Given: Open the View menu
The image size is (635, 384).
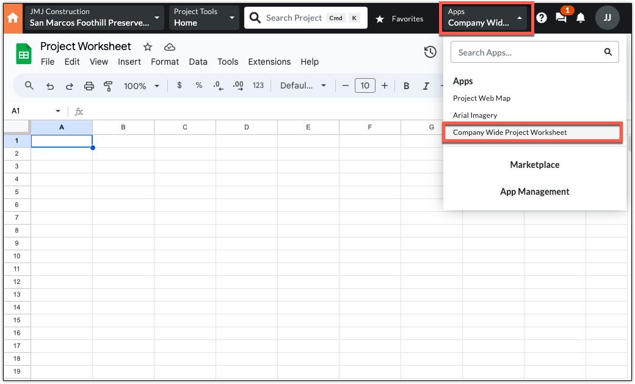Looking at the screenshot, I should tap(99, 62).
